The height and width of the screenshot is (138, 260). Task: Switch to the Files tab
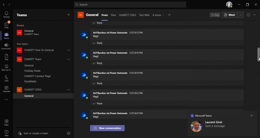click(x=113, y=15)
